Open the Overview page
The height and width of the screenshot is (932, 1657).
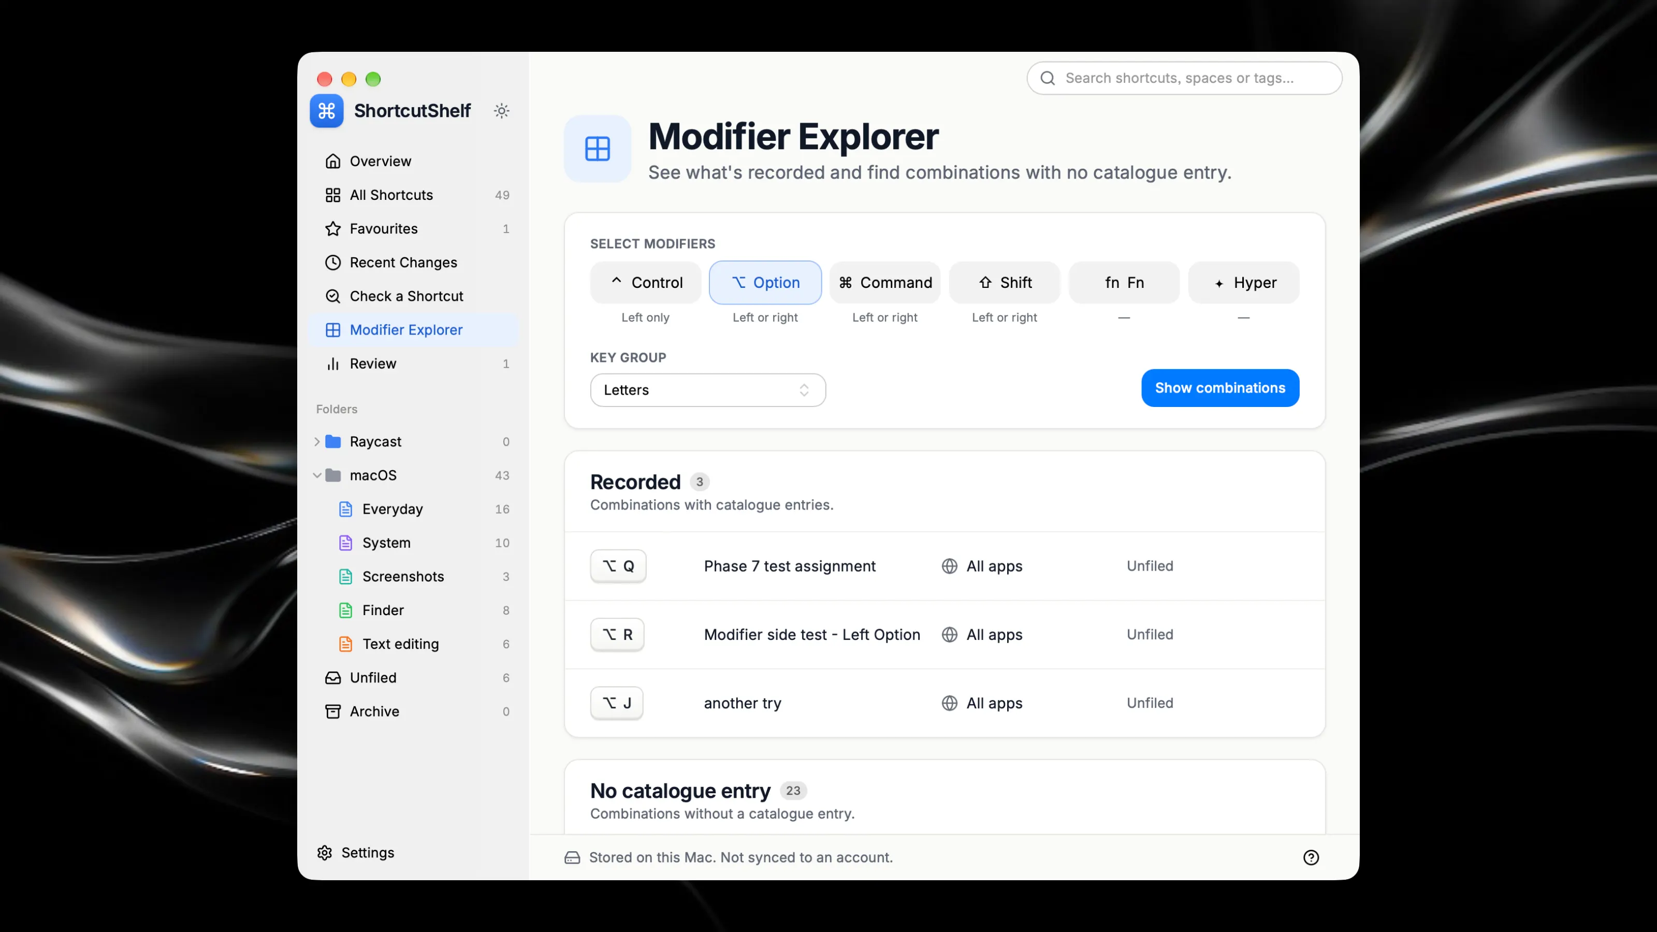click(x=413, y=161)
